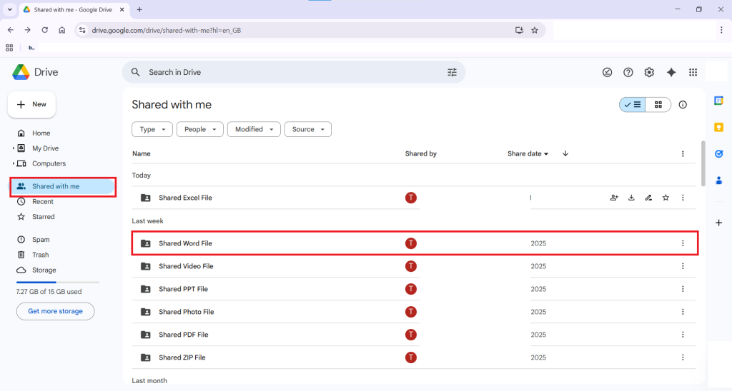
Task: Switch to list layout view
Action: (x=633, y=105)
